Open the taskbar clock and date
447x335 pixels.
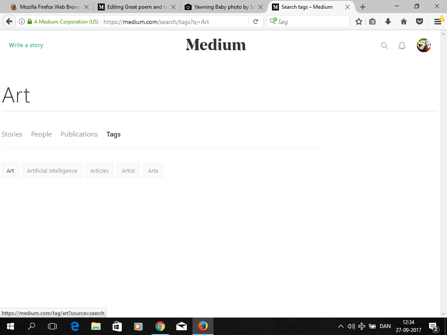408,326
